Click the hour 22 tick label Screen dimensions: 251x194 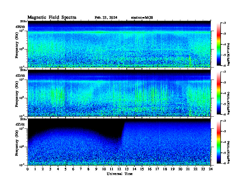tap(196, 169)
